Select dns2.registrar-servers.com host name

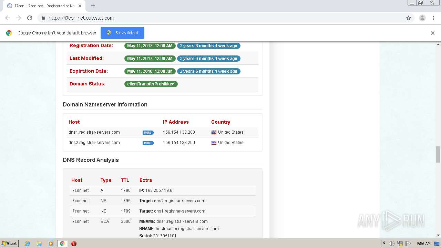click(x=94, y=143)
